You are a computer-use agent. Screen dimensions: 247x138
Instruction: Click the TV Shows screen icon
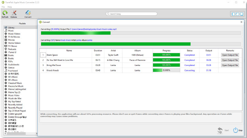click(6, 46)
